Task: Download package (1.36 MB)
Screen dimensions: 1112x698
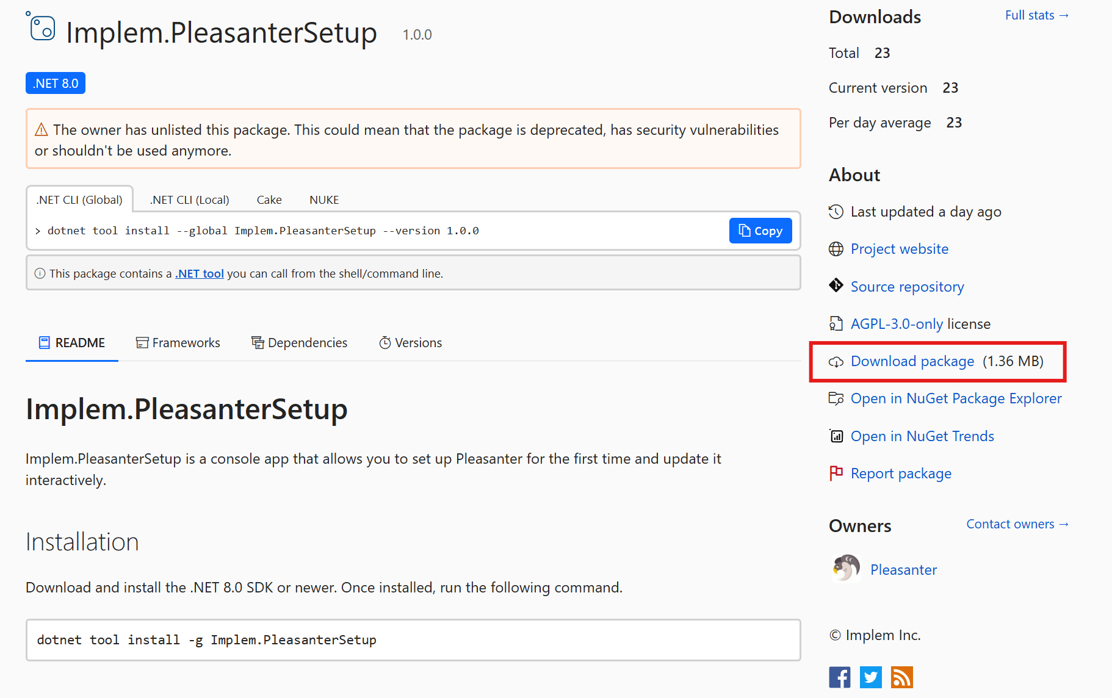Action: pyautogui.click(x=912, y=361)
